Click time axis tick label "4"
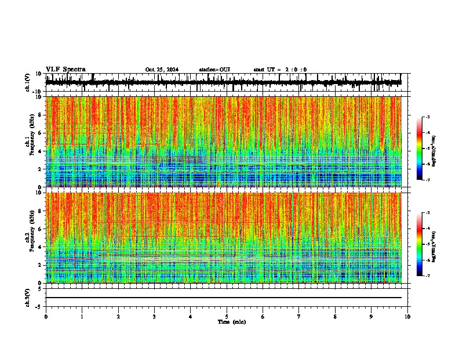The image size is (459, 355). (191, 317)
